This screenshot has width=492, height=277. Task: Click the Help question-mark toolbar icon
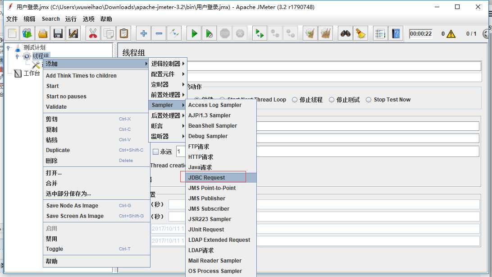pyautogui.click(x=396, y=33)
